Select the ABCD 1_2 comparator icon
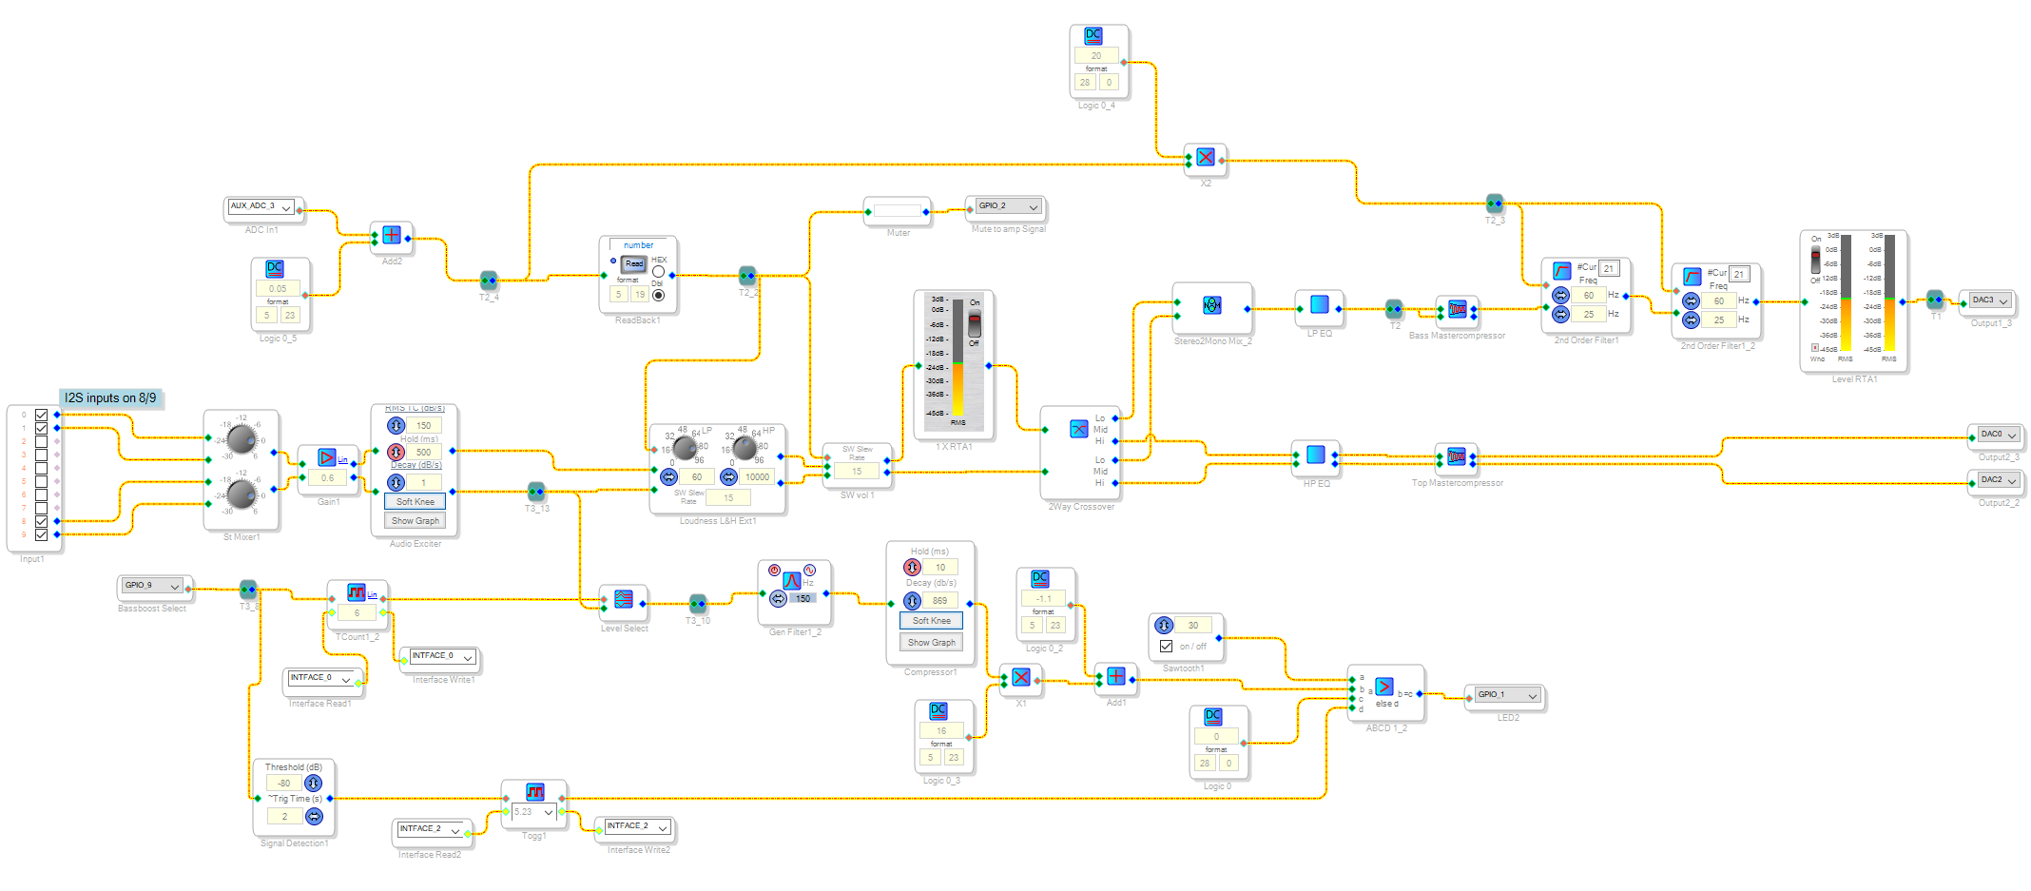Screen dimensions: 2031x891 pos(1383,687)
